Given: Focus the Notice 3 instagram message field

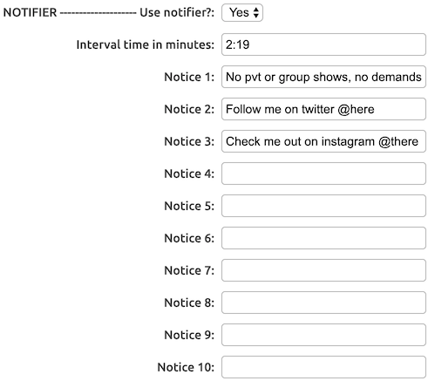Looking at the screenshot, I should (323, 141).
